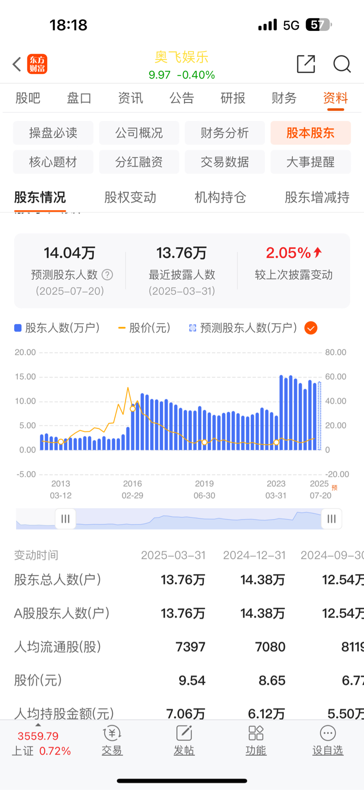Tap the 2024-12-31 column header
The height and width of the screenshot is (790, 364).
tap(255, 555)
